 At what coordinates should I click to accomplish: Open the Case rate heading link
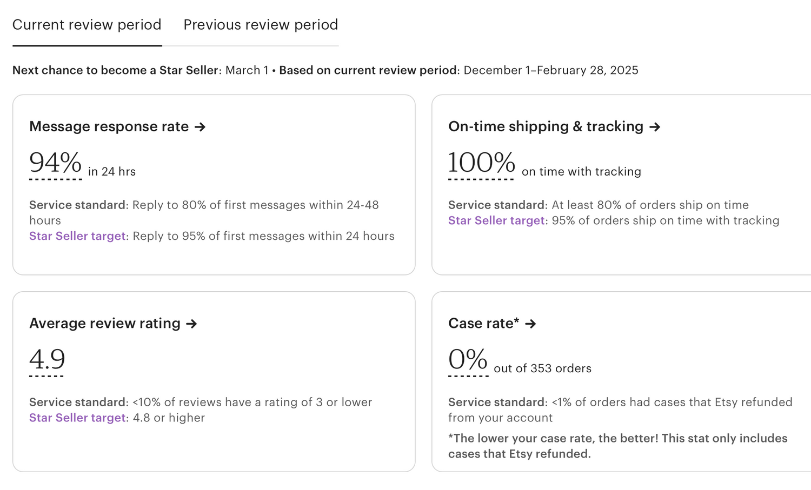click(483, 324)
